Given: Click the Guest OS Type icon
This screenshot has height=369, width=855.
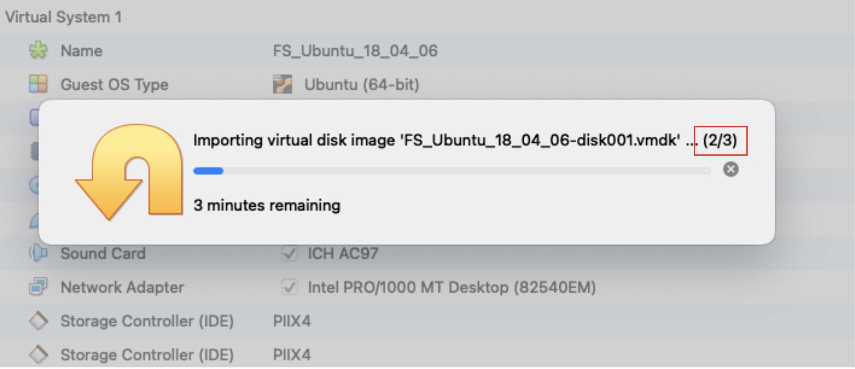Looking at the screenshot, I should (38, 84).
